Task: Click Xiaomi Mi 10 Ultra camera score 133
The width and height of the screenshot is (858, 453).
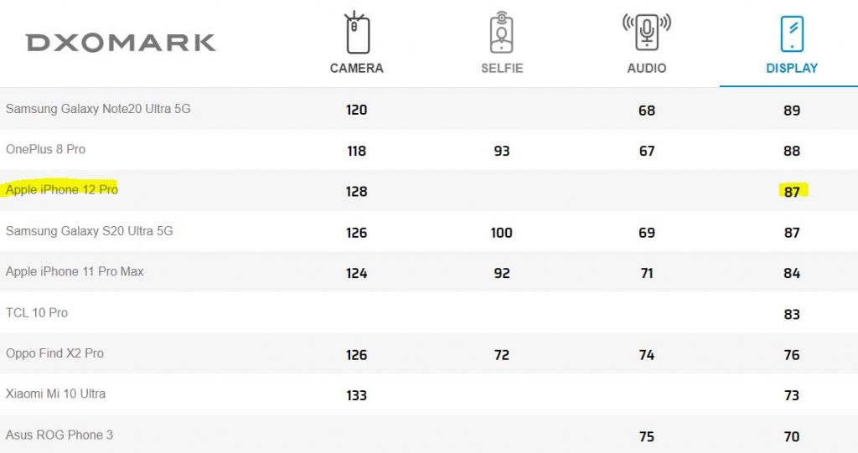Action: [x=356, y=395]
